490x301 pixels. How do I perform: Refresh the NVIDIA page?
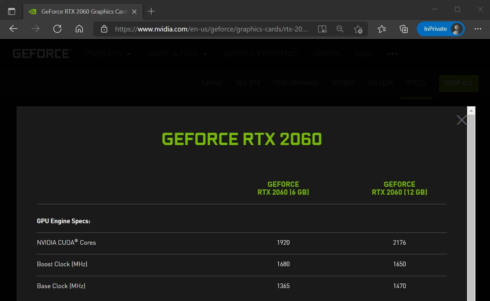coord(57,29)
